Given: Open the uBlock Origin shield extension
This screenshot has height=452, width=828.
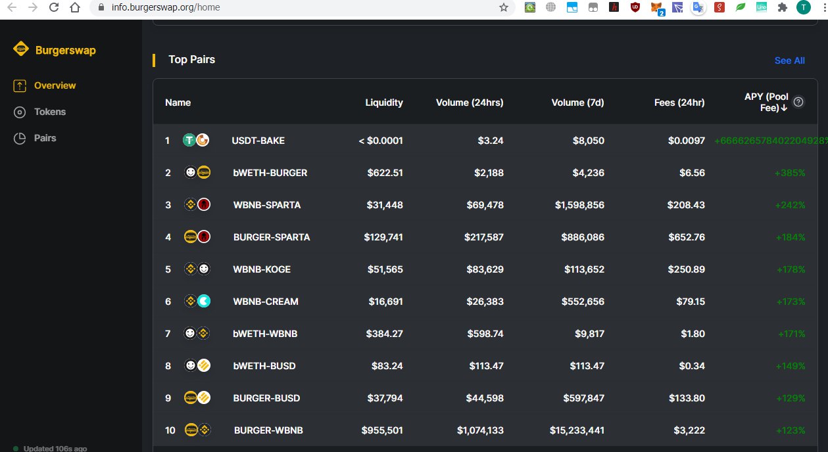Looking at the screenshot, I should pyautogui.click(x=635, y=7).
